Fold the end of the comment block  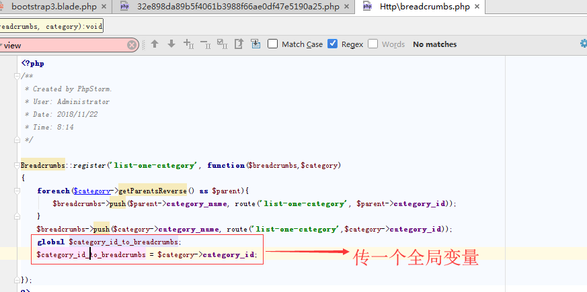[x=16, y=140]
